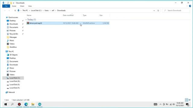Select Local Disk (C:) in sidebar
193x108 pixels.
13,78
